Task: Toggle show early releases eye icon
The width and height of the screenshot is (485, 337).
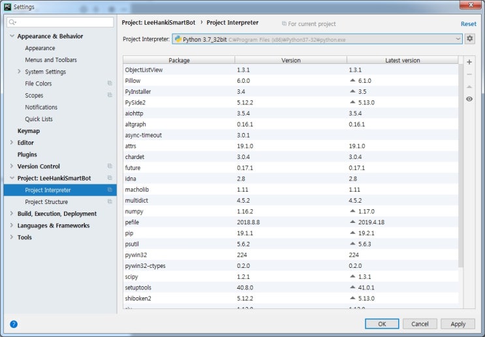Action: [x=469, y=99]
